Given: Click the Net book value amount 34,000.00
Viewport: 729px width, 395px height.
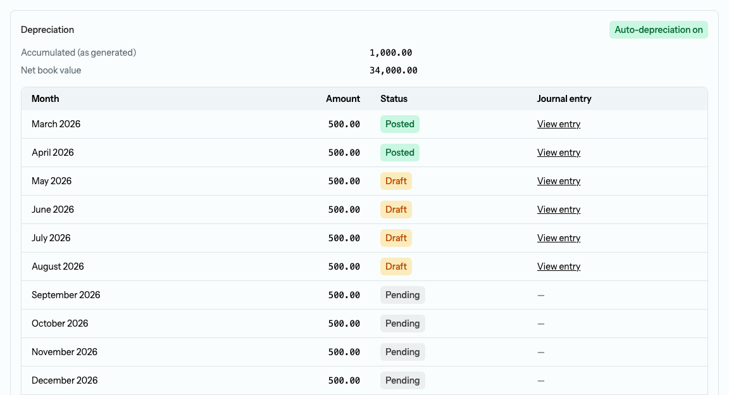Looking at the screenshot, I should coord(394,70).
